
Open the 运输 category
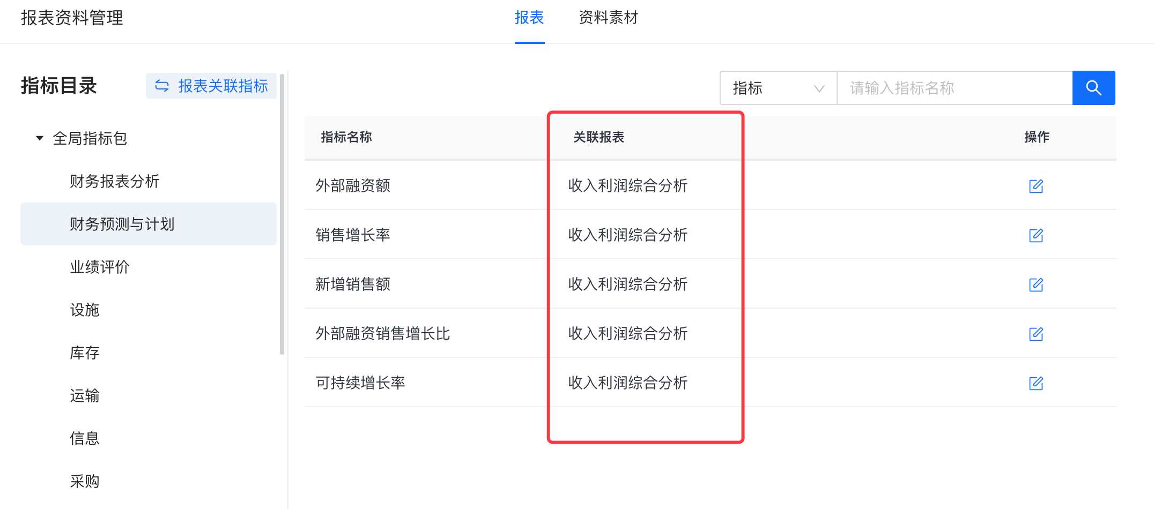click(x=85, y=395)
